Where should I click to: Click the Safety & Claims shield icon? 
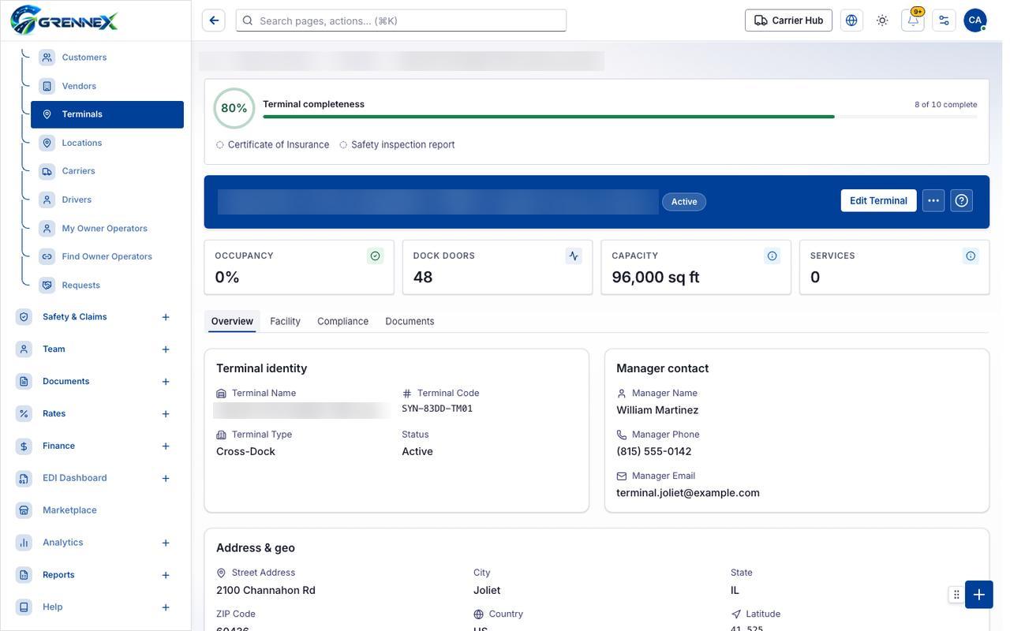pyautogui.click(x=24, y=317)
